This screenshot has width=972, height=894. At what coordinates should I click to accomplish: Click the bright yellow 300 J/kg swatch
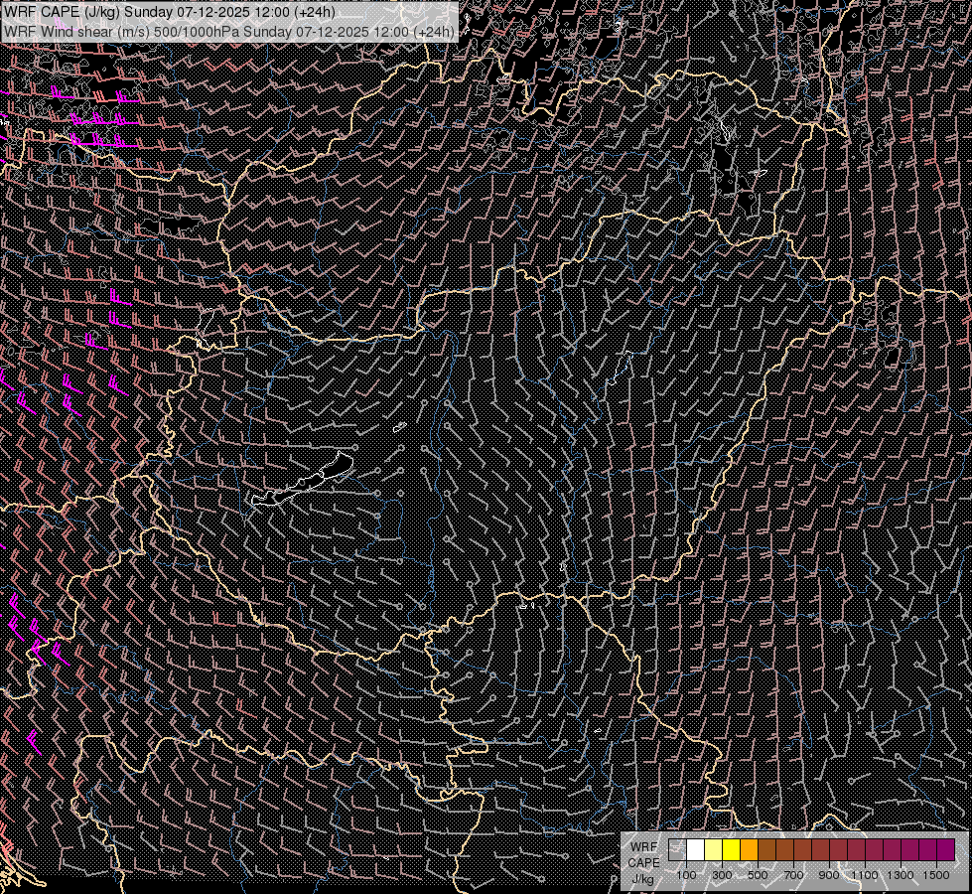coord(731,850)
